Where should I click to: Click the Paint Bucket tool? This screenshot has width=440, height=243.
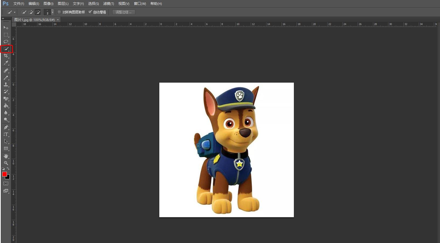click(x=6, y=105)
